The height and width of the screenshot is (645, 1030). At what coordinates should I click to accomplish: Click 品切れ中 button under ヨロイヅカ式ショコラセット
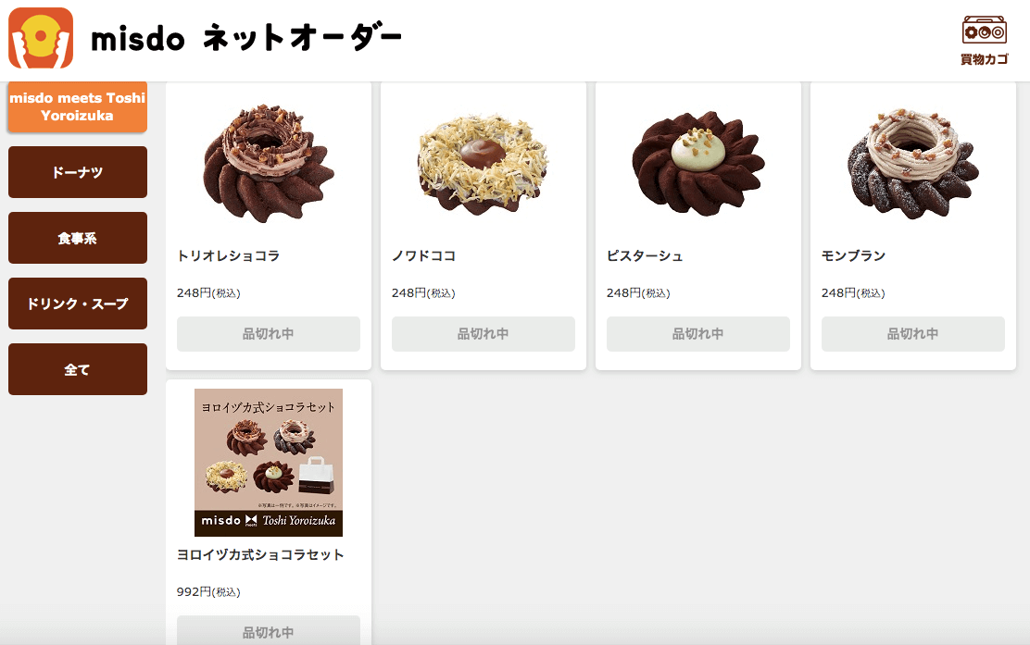269,630
